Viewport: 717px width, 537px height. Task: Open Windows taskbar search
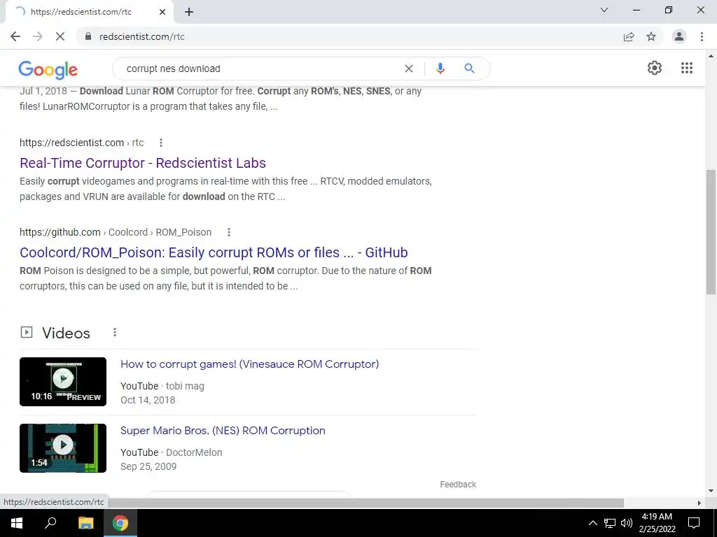tap(50, 523)
